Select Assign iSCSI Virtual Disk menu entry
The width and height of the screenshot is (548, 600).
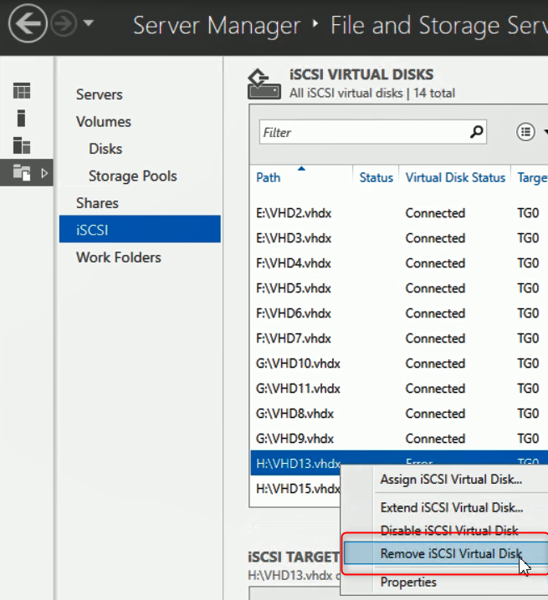(x=450, y=480)
